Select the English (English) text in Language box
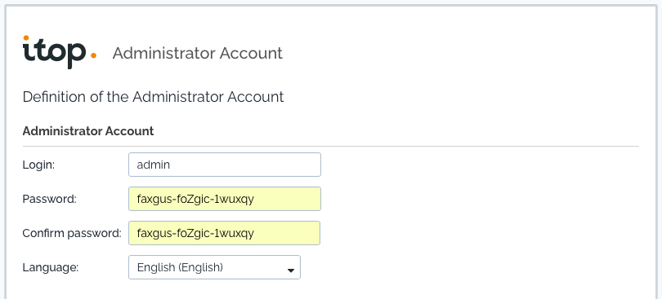This screenshot has height=299, width=662. pos(180,267)
